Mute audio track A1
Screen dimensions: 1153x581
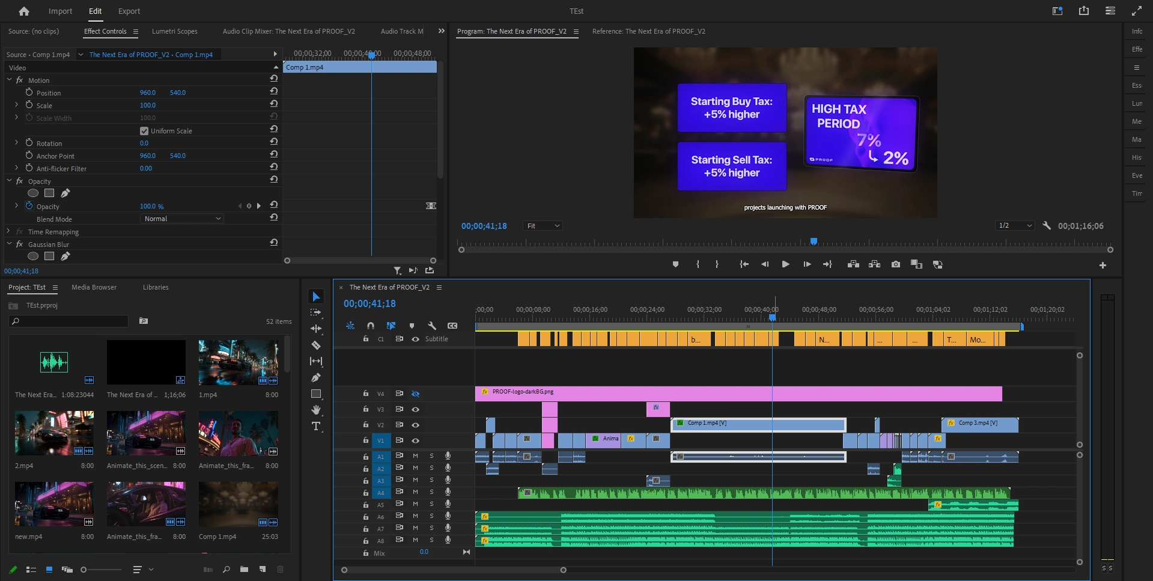(415, 456)
